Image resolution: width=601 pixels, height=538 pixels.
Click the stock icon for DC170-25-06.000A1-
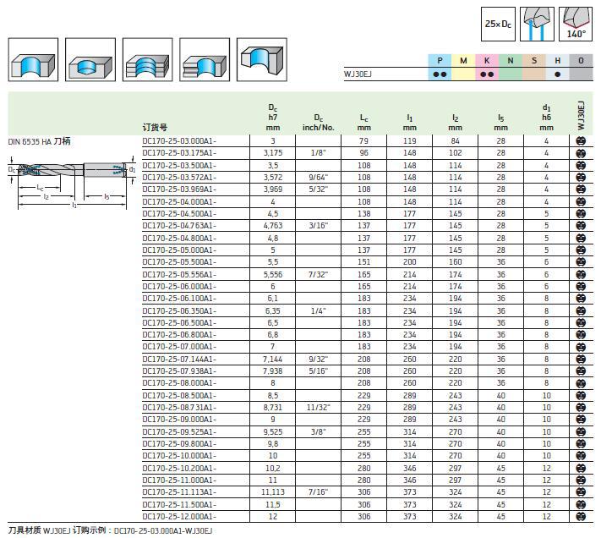[581, 287]
